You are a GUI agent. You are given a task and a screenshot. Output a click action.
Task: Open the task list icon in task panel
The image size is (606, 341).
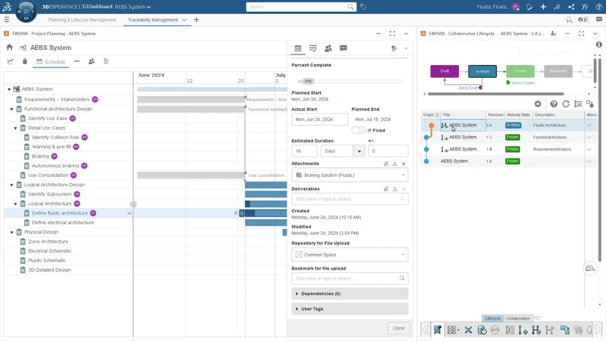313,48
